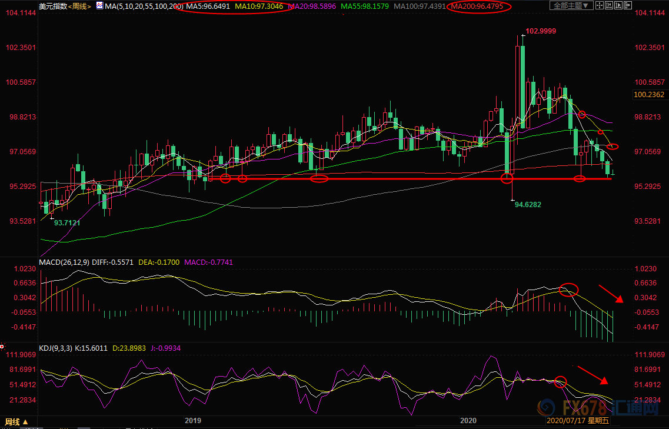Click the 94.6282 low price label

pyautogui.click(x=527, y=205)
